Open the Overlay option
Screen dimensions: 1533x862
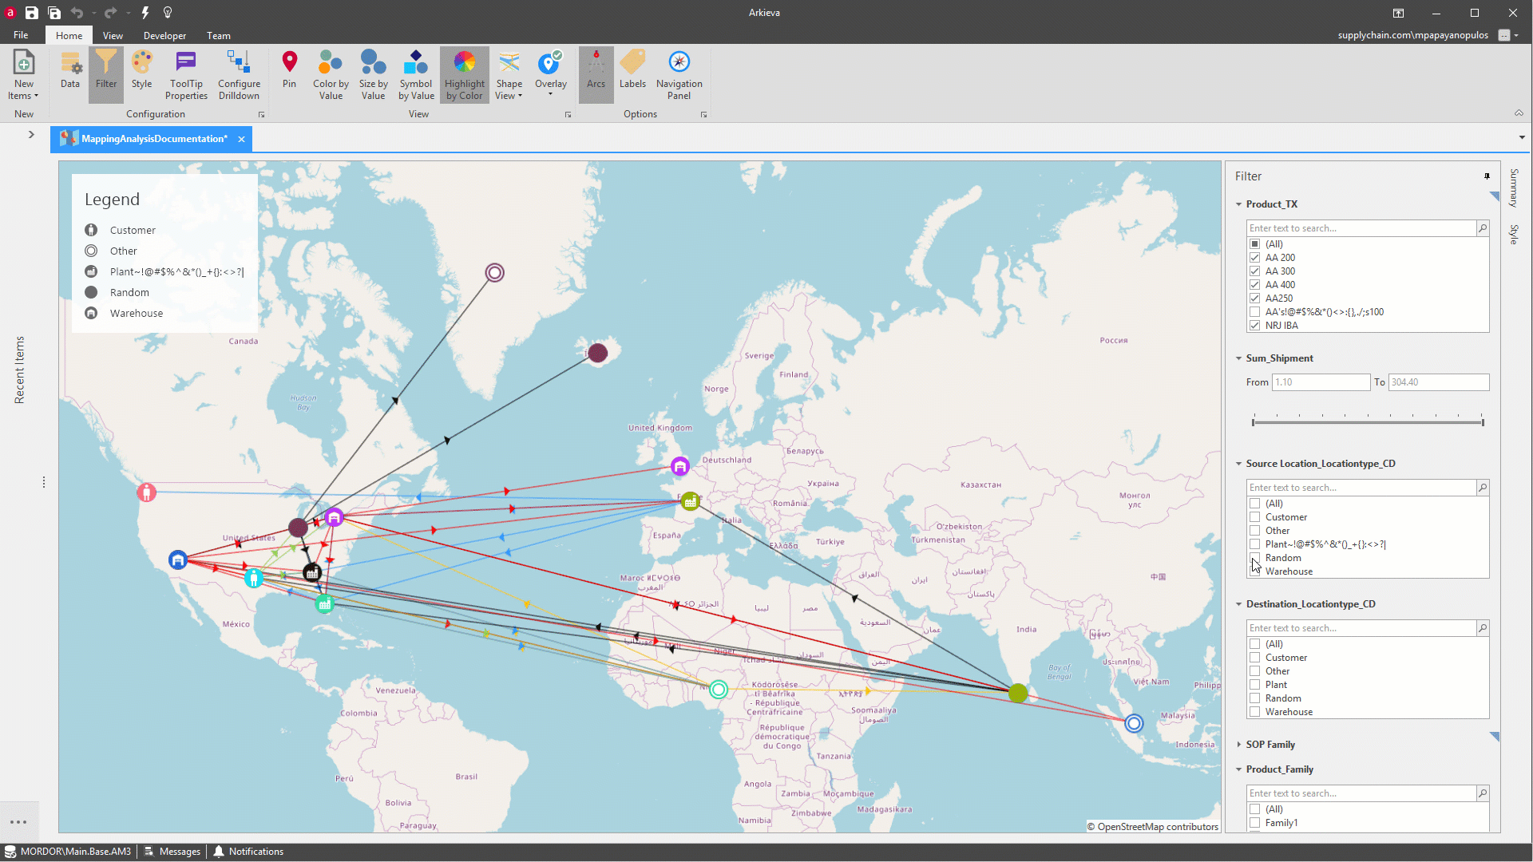(x=550, y=75)
